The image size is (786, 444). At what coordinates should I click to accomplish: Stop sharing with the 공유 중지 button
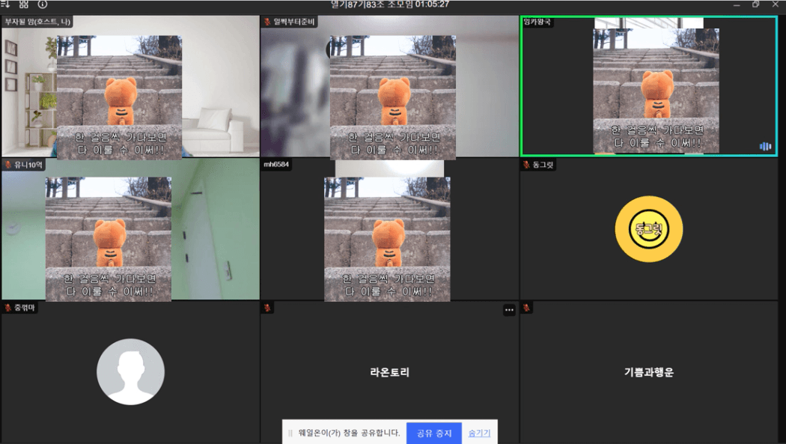pos(434,433)
